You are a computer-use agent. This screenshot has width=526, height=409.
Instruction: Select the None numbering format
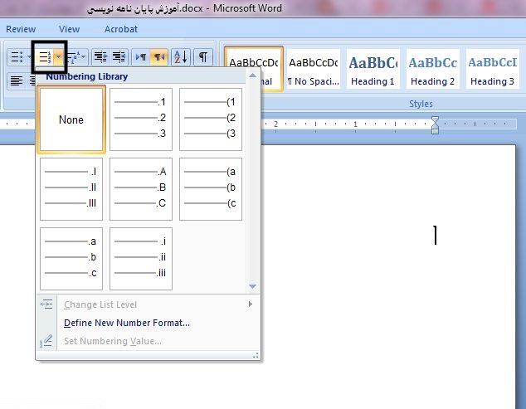(x=71, y=119)
